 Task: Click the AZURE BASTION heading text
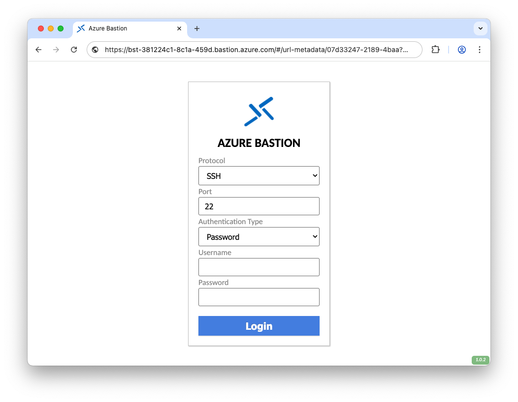[x=259, y=143]
